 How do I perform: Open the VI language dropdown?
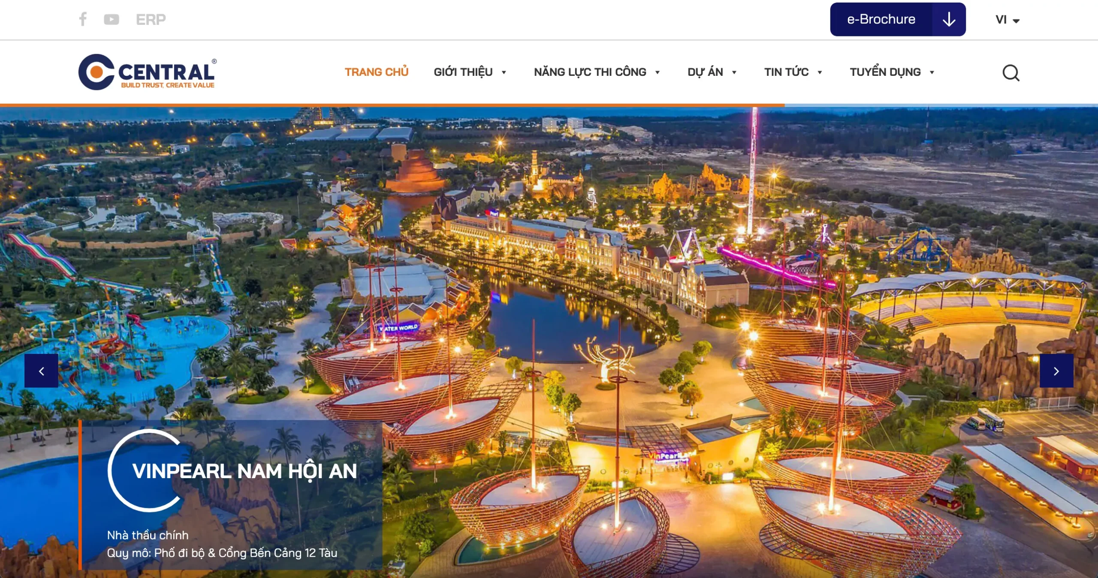tap(1007, 20)
